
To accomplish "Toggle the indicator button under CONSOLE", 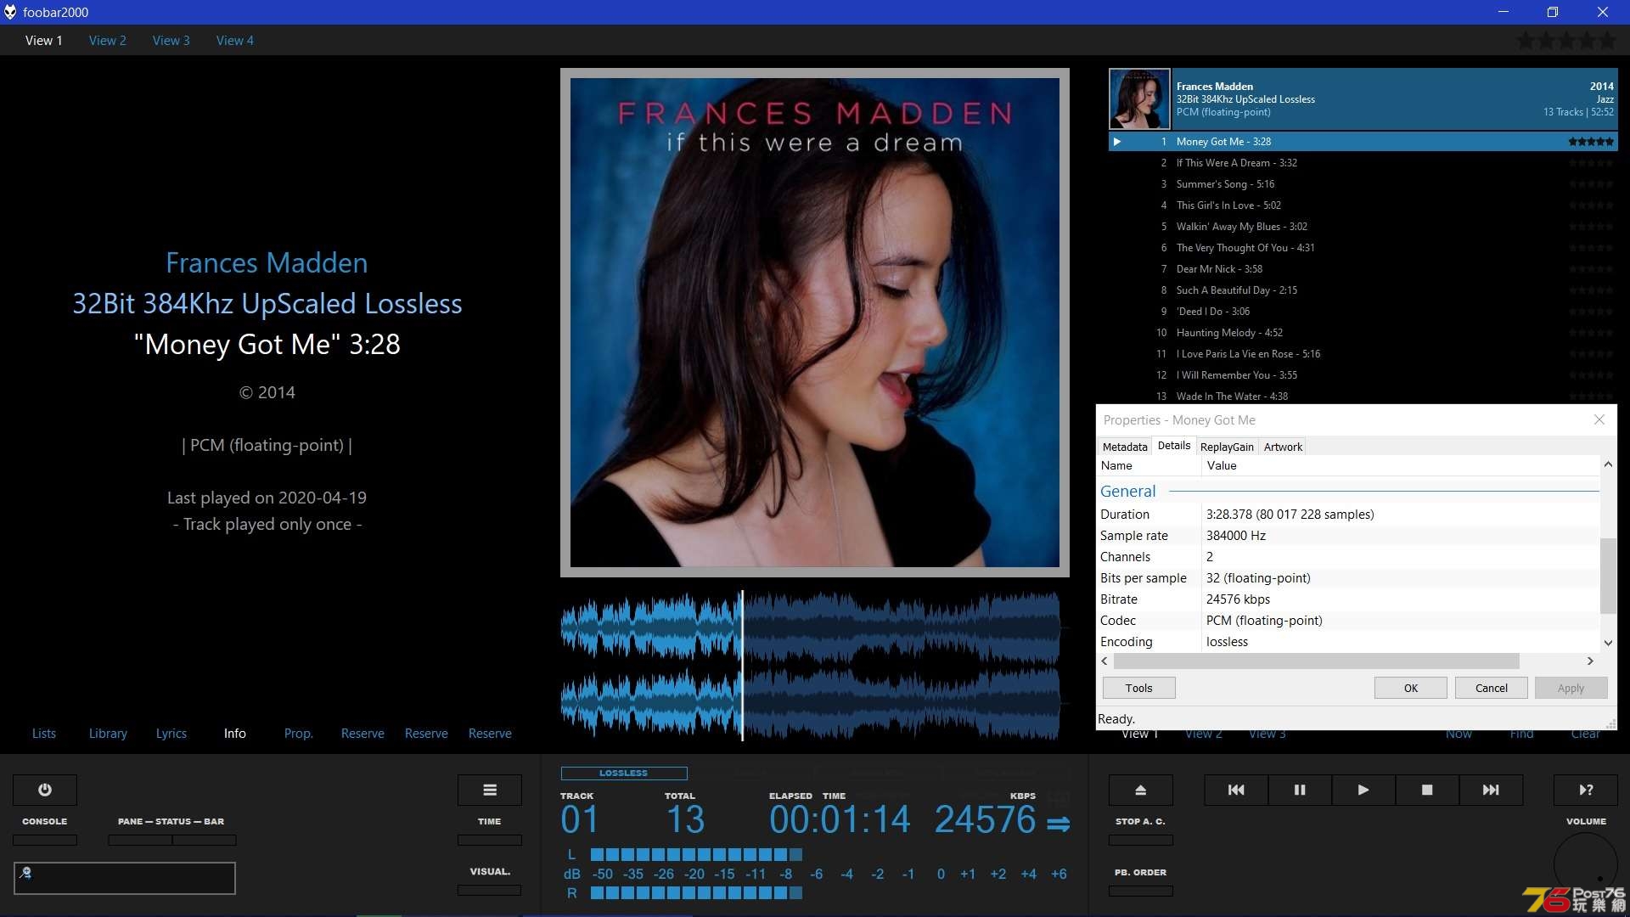I will pyautogui.click(x=45, y=840).
